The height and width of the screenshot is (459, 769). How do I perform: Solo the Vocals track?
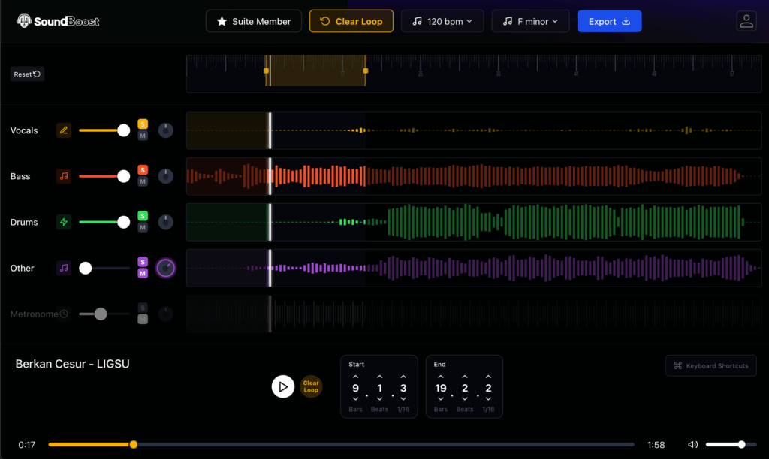[x=143, y=124]
